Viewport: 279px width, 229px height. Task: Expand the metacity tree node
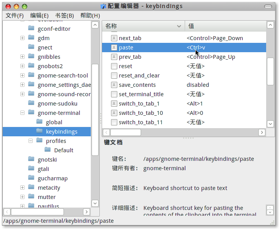pyautogui.click(x=23, y=188)
